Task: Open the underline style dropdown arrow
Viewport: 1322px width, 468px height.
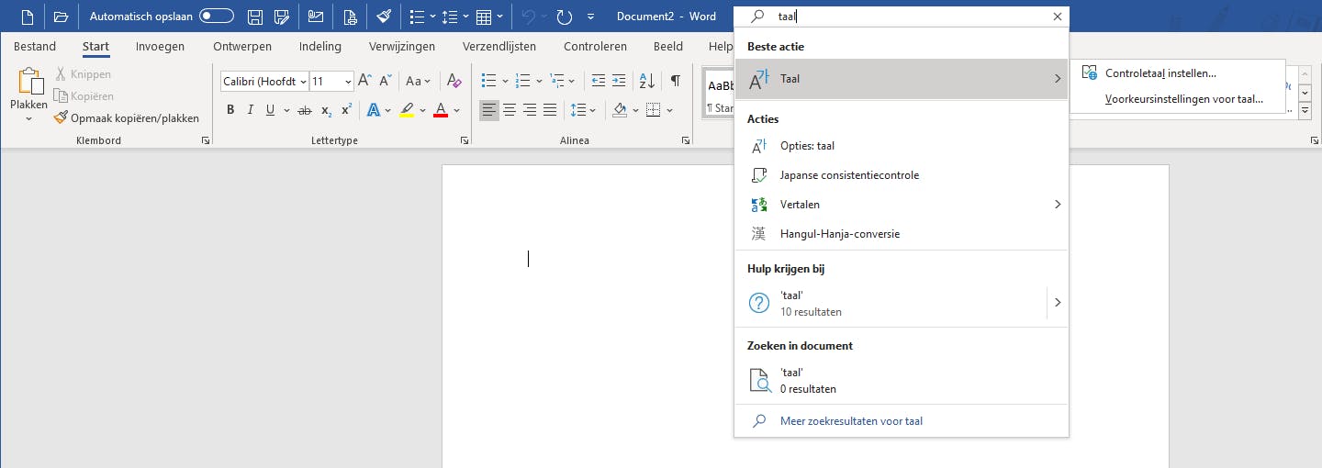Action: point(286,110)
